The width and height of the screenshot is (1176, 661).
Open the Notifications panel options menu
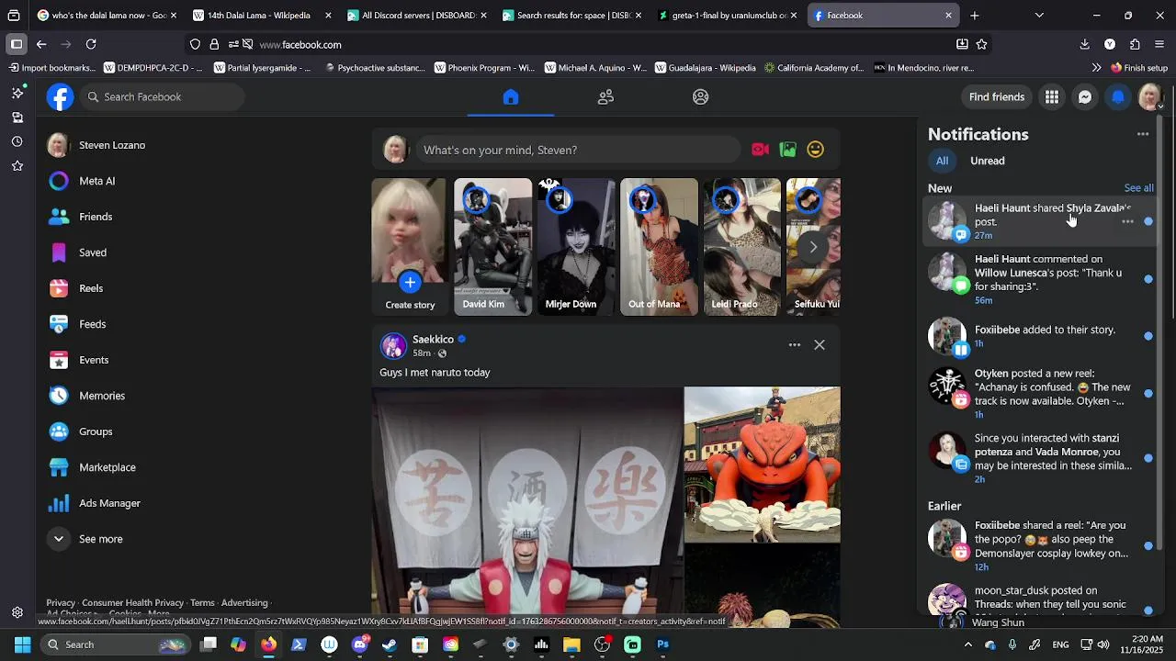click(1143, 134)
